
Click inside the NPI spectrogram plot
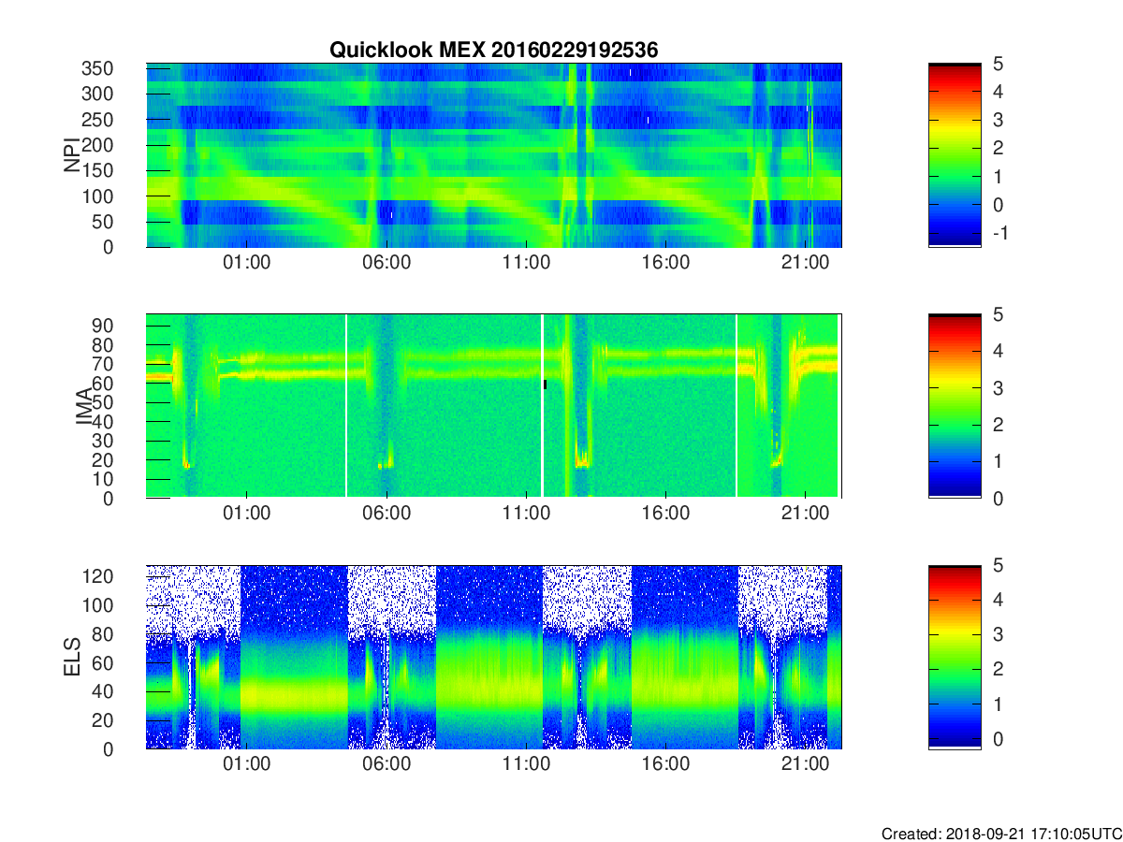[x=494, y=155]
